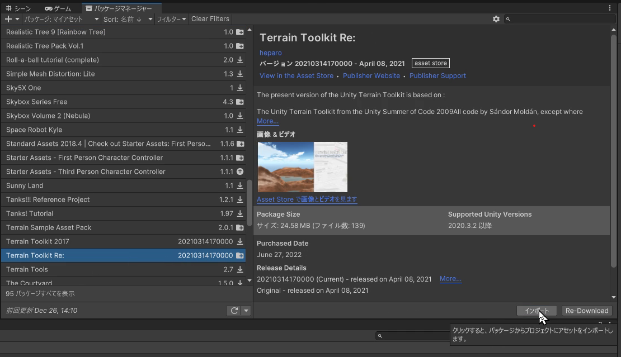
Task: Click import icon for Skybox Series Free
Action: coord(240,102)
